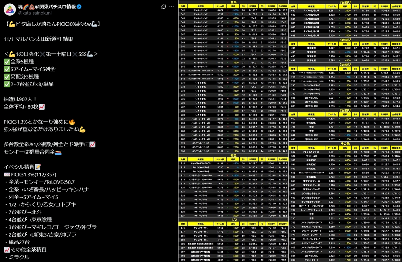
Task: Click the '7台並び' section title in the table
Action: [x=345, y=2]
